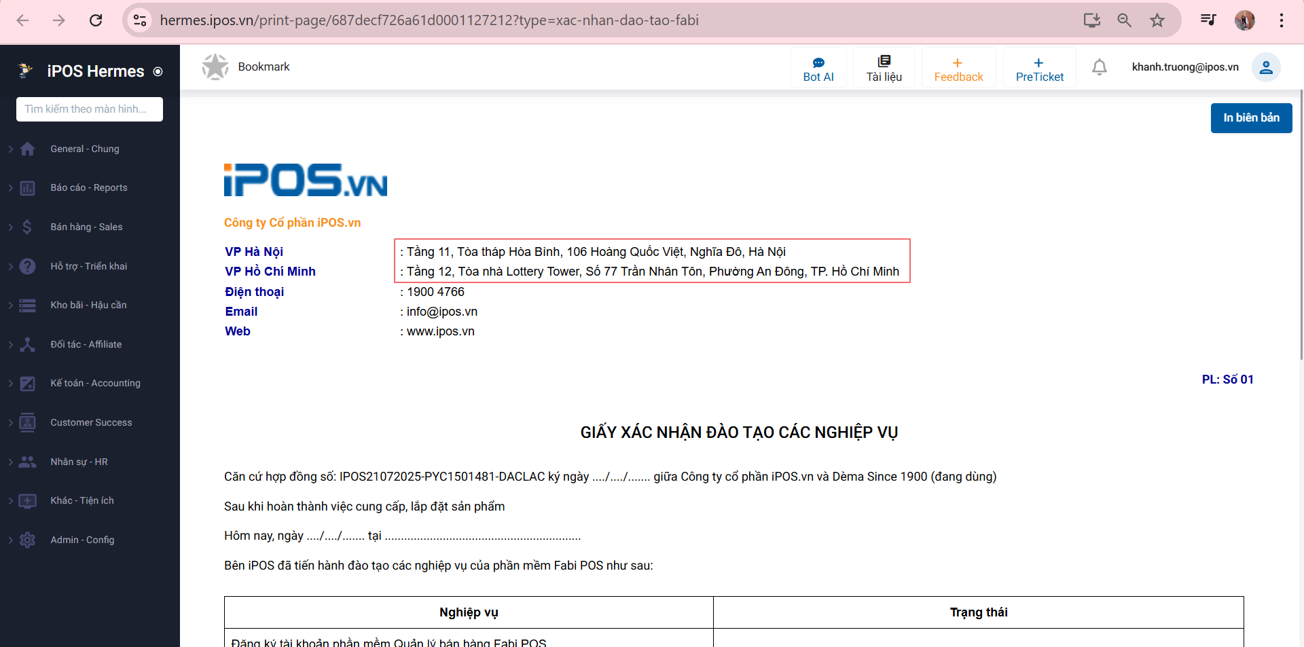Viewport: 1304px width, 647px height.
Task: Click the page vertical scrollbar
Action: click(1300, 224)
